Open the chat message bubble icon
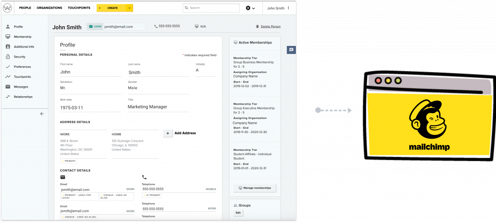Viewport: 496px width, 222px height. [291, 50]
